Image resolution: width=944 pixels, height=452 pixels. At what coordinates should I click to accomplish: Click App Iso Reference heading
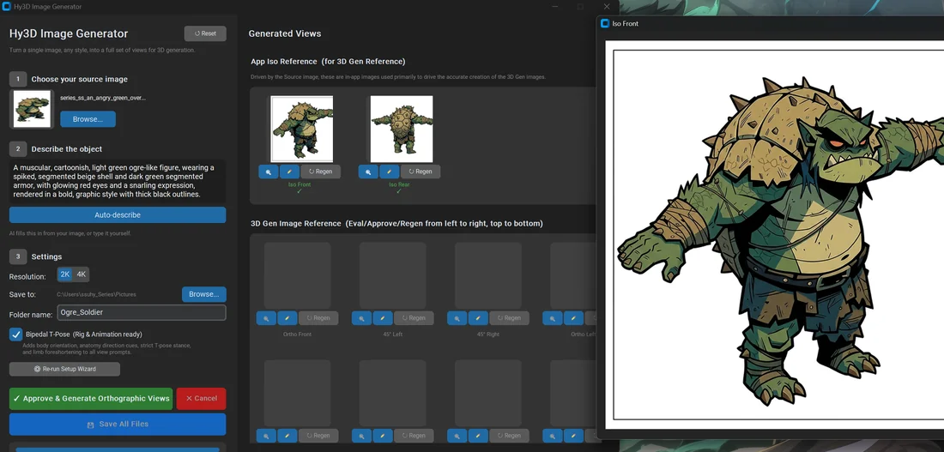click(328, 62)
